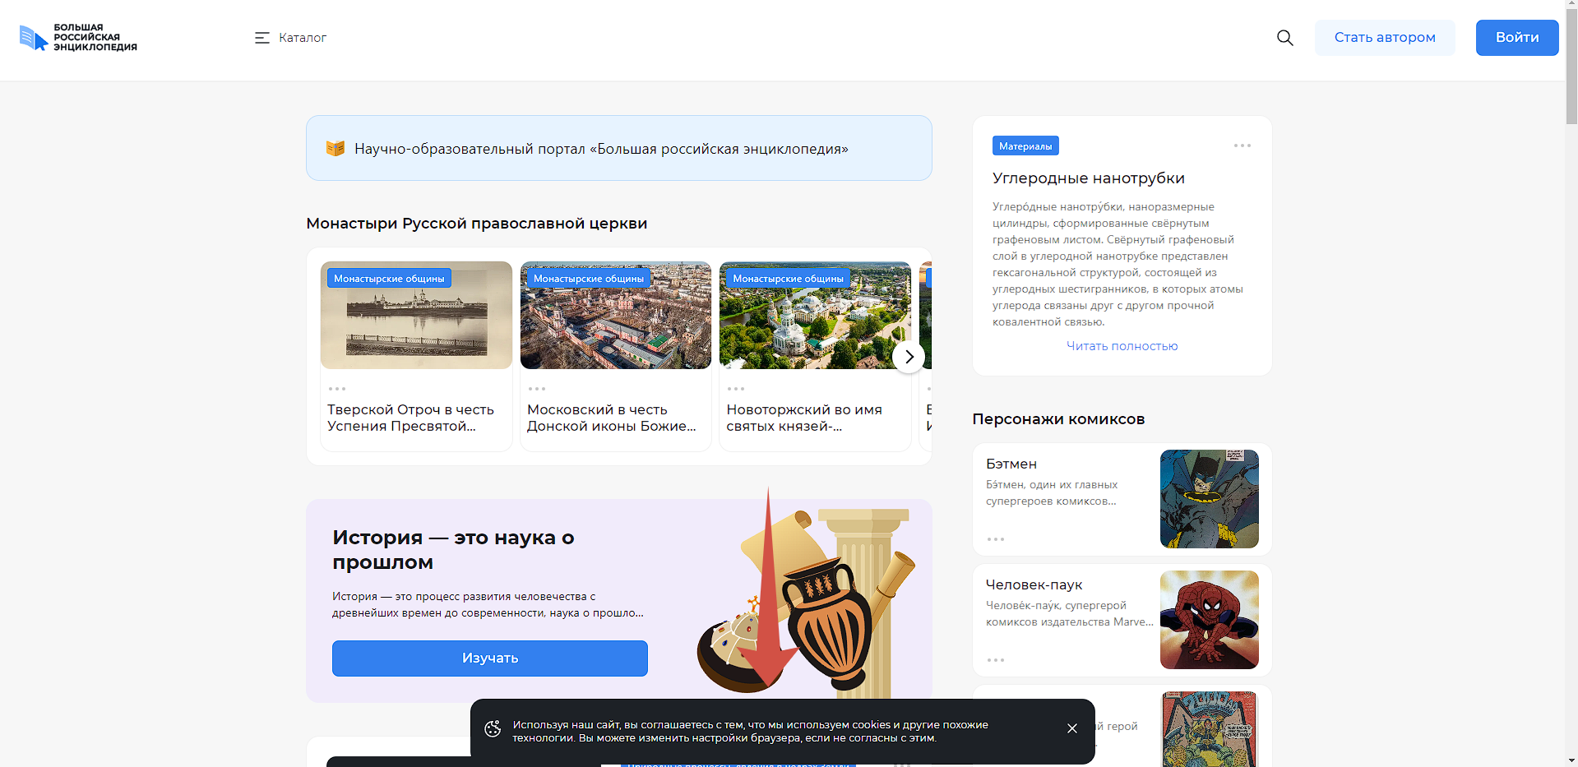Screen dimensions: 1578x767
Task: Open the heading Монастыри Русской православной церкви
Action: [476, 223]
